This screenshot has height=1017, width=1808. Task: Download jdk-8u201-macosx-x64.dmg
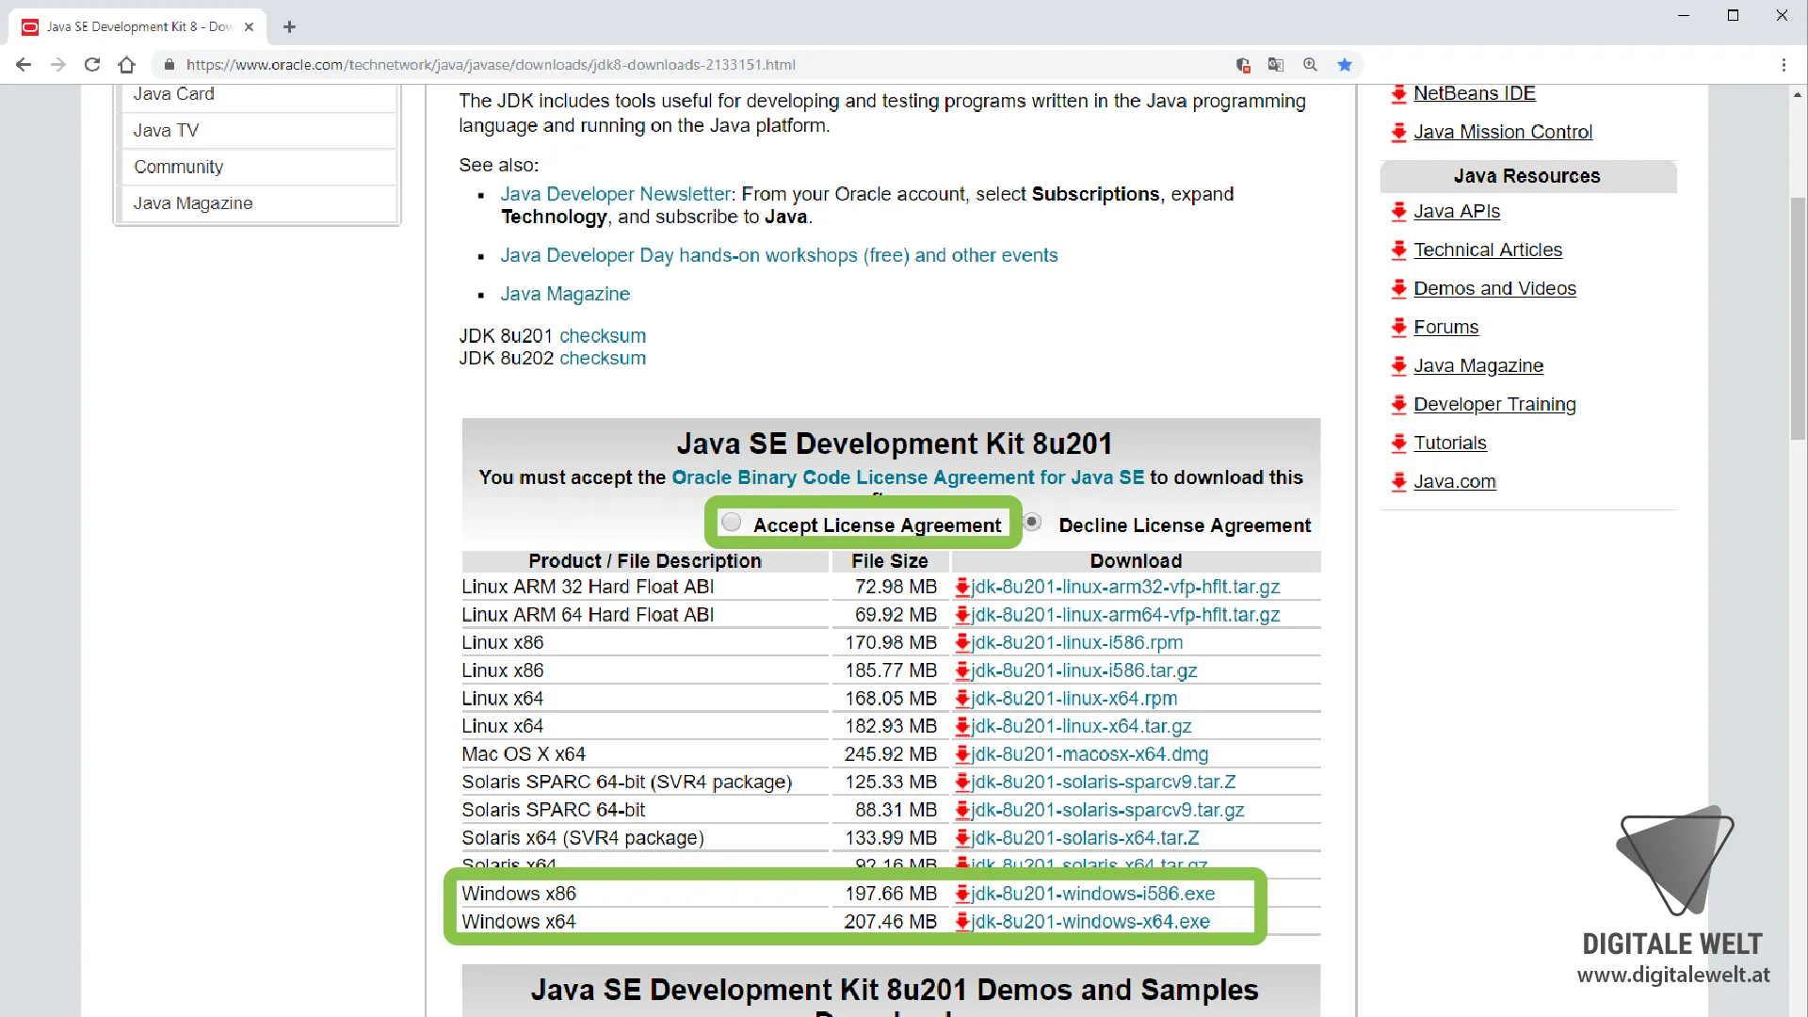click(x=1090, y=754)
